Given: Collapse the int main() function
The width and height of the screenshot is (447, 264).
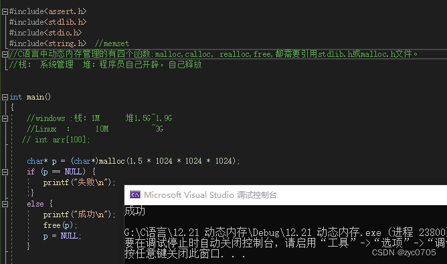Looking at the screenshot, I should [5, 97].
